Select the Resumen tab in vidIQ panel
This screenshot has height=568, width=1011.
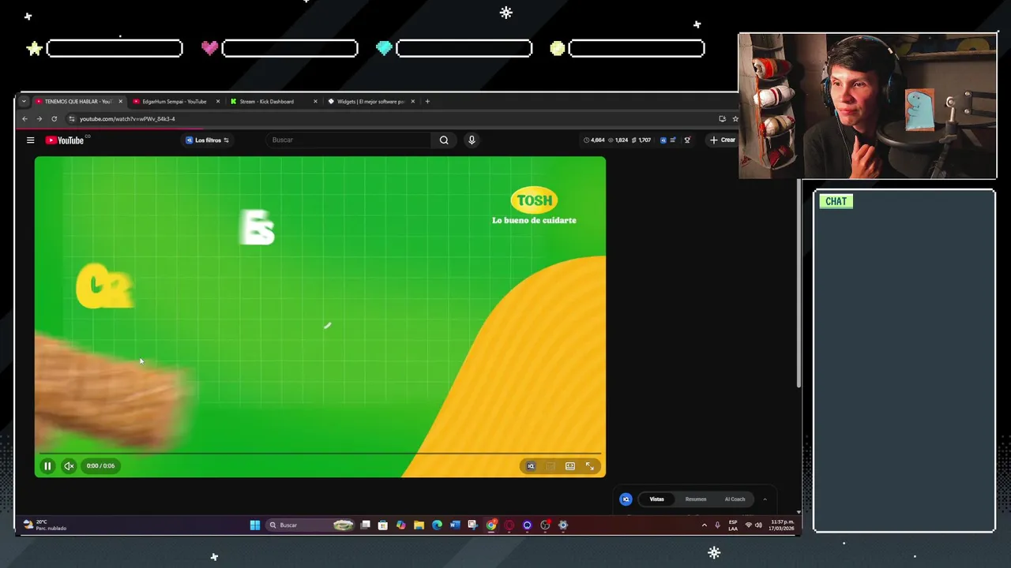point(696,499)
